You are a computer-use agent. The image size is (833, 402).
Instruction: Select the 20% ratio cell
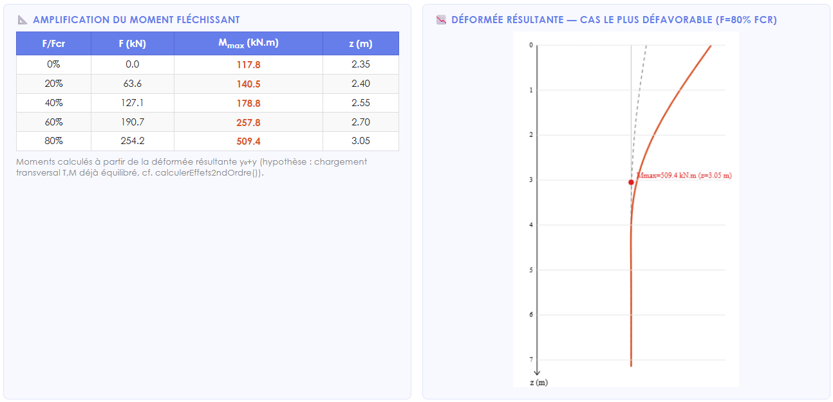(x=54, y=84)
